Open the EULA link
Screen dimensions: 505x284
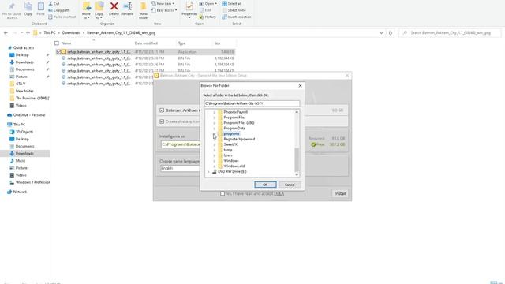279,194
